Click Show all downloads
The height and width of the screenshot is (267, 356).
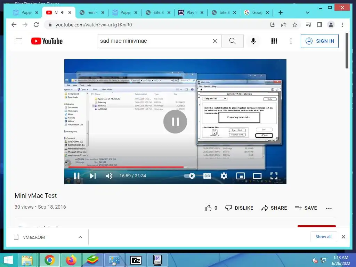tap(324, 237)
